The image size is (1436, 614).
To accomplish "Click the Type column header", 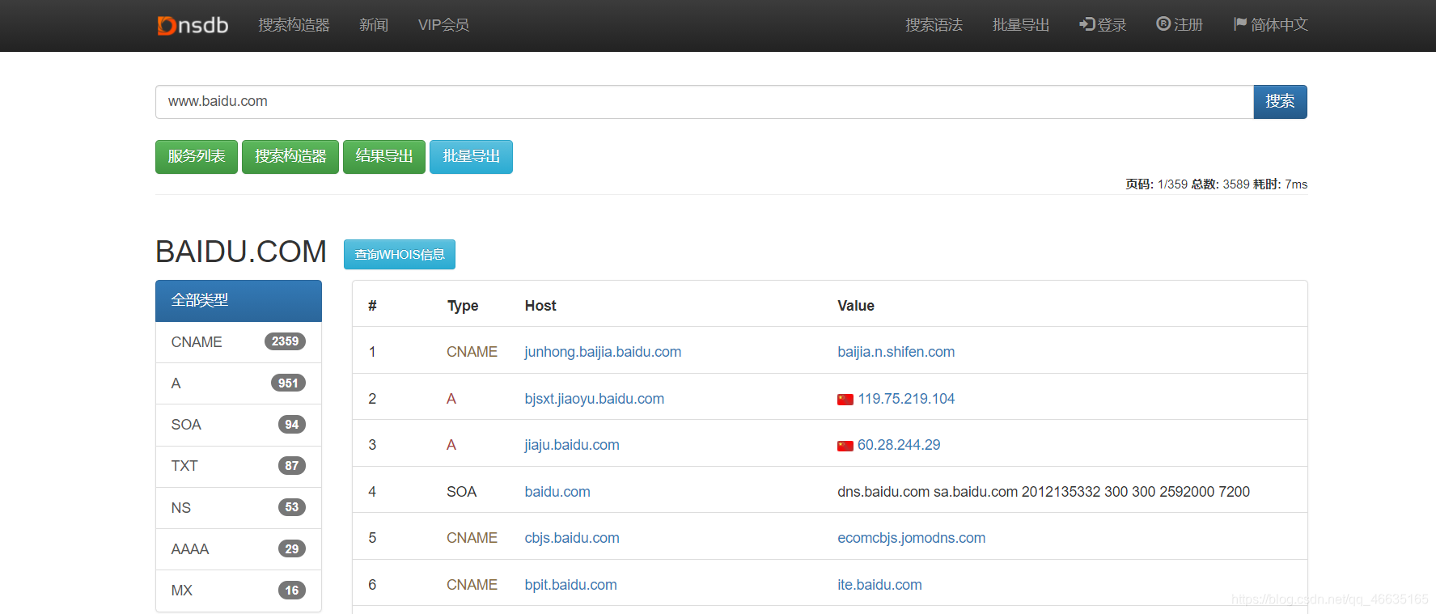I will pos(463,306).
